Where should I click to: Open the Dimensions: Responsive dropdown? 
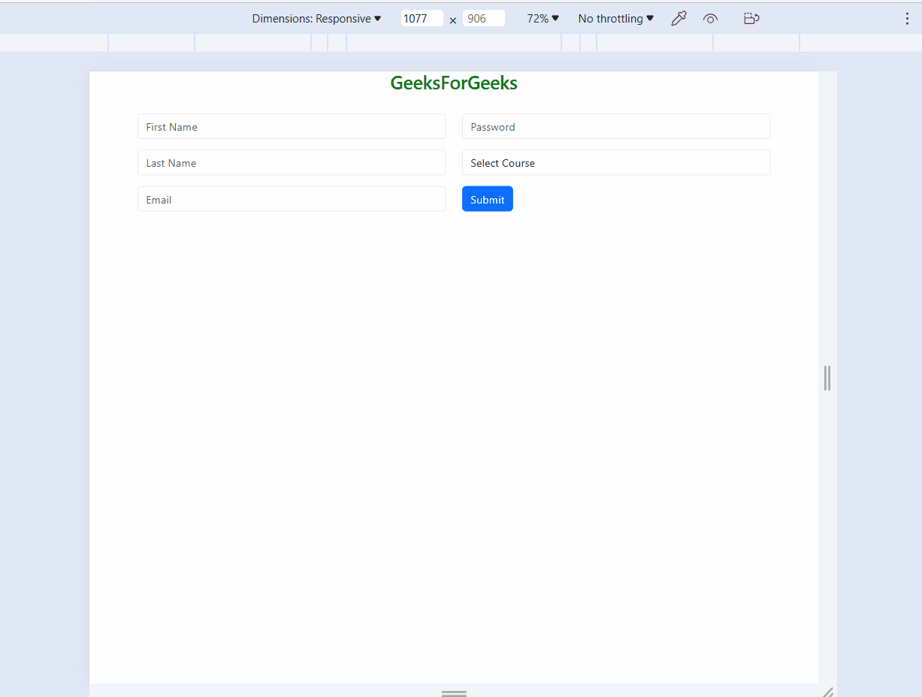click(316, 19)
